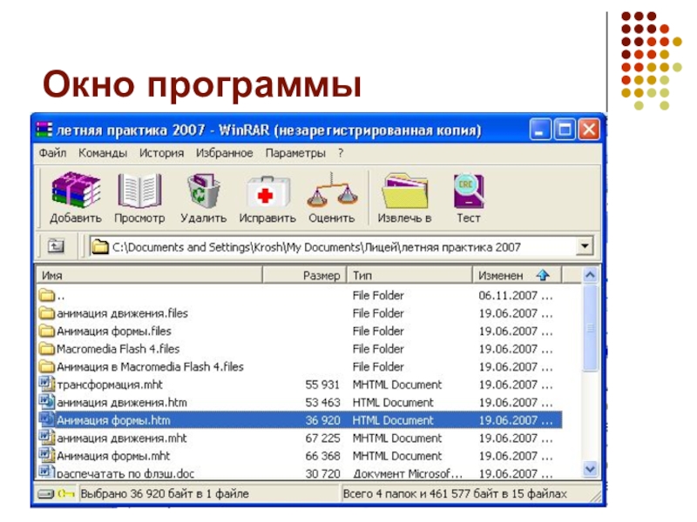Click the vertical scrollbar thumb
The height and width of the screenshot is (522, 697).
click(591, 329)
